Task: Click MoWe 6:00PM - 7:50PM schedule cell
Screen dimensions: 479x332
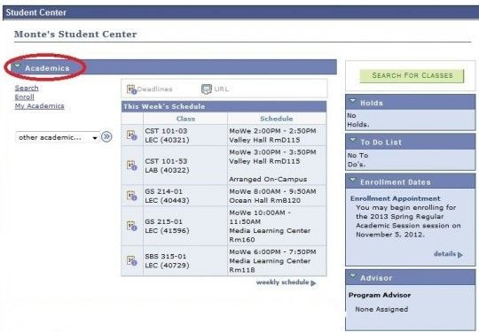Action: click(277, 261)
